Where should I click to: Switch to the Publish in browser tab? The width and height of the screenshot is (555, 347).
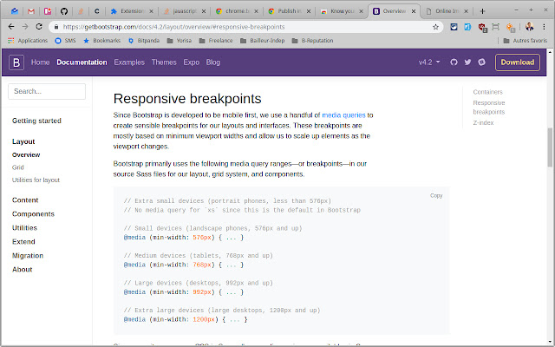pos(289,11)
